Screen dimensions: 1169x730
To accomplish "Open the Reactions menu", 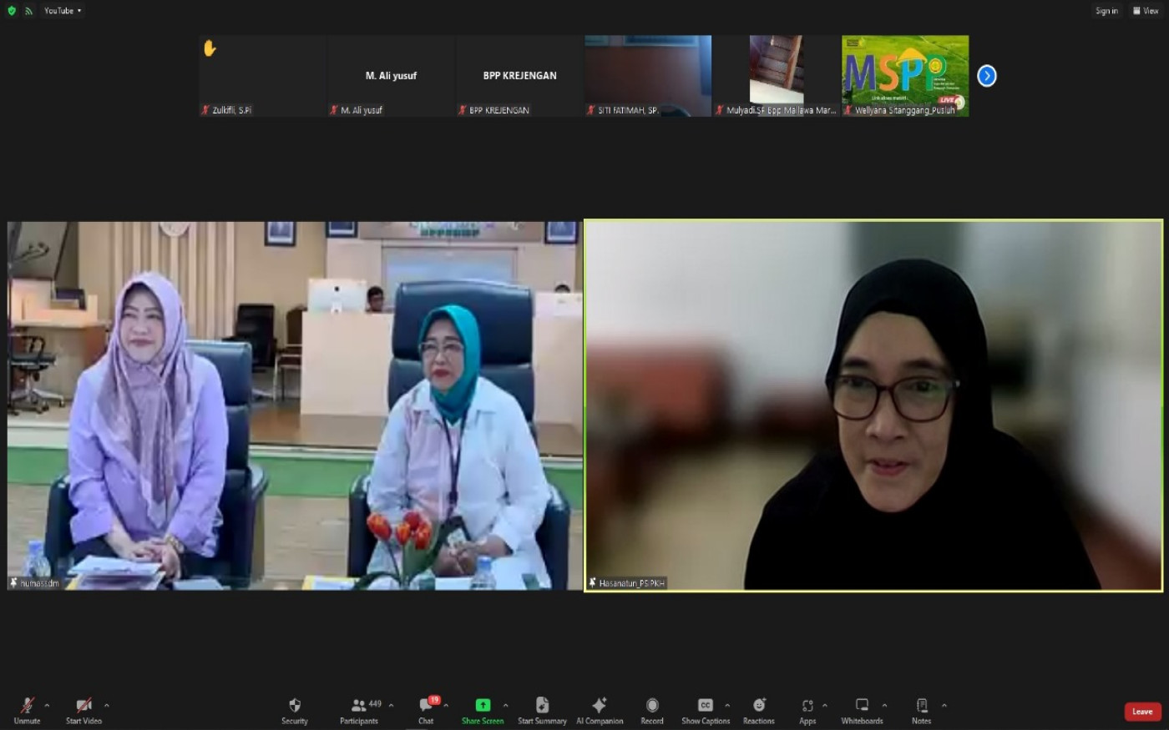I will pyautogui.click(x=758, y=710).
